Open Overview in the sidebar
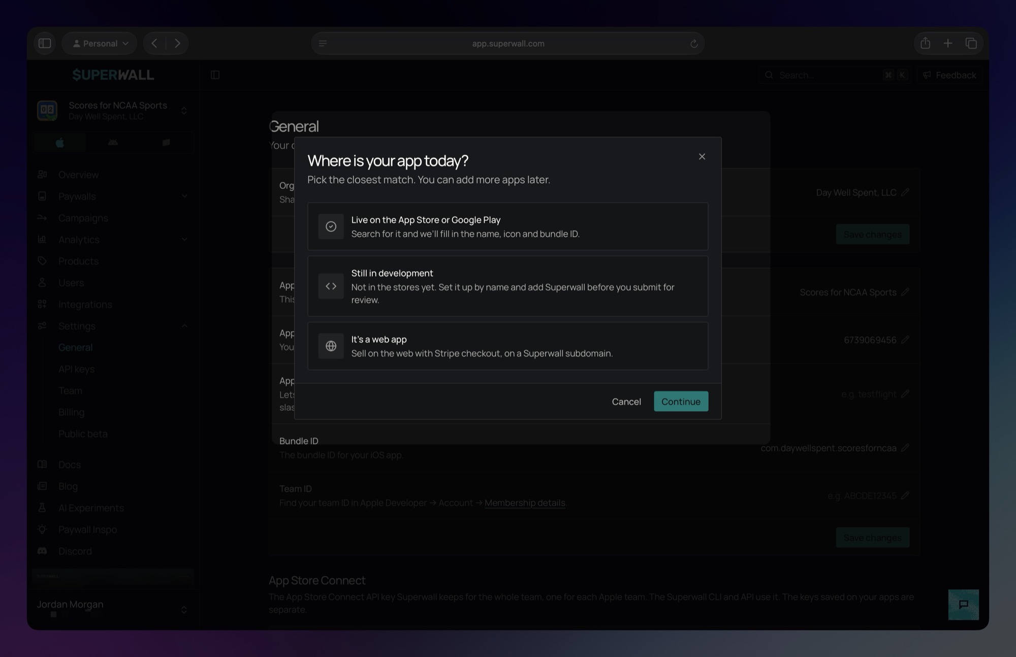This screenshot has height=657, width=1016. pos(78,175)
